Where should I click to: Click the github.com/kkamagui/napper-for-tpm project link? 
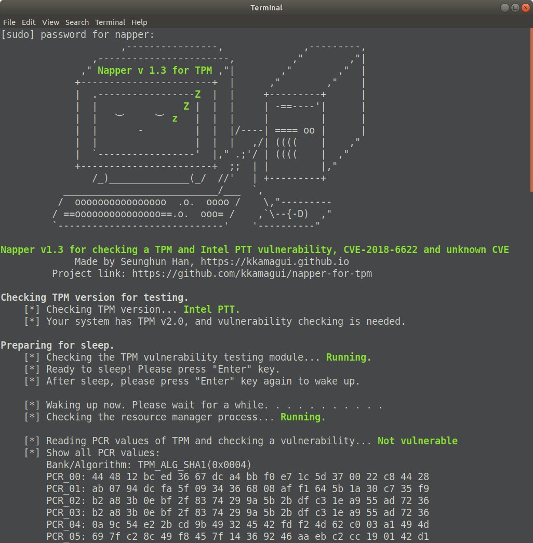[252, 273]
